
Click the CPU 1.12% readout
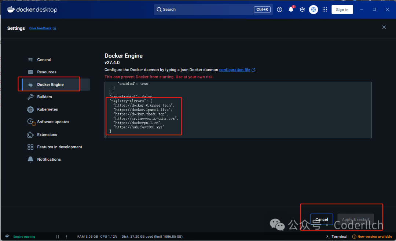(109, 237)
